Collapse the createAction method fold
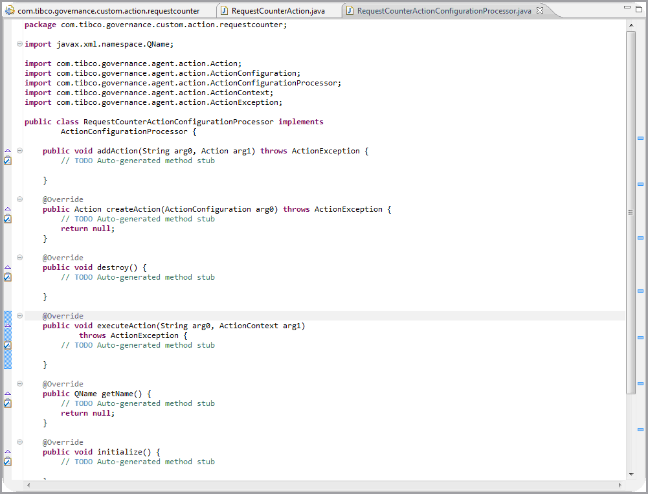648x494 pixels. tap(19, 199)
